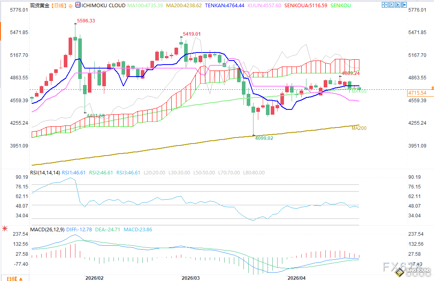Click the MA200 line label on chart
Screen dimensions: 434x281
point(359,128)
